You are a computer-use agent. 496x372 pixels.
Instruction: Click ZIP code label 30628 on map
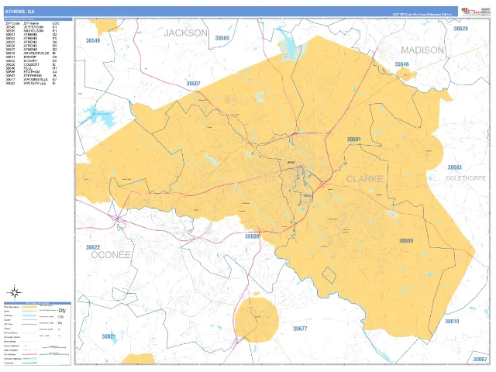point(461,29)
